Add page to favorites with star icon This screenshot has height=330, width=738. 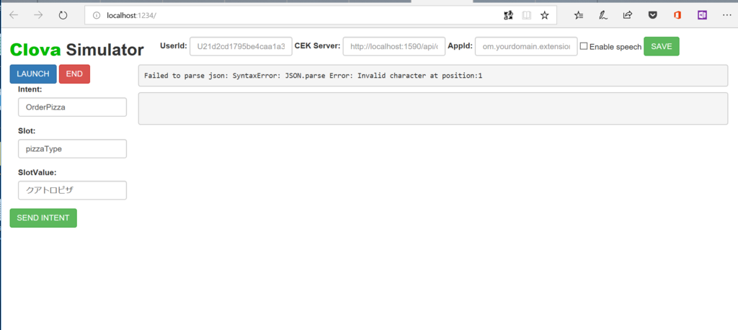(x=545, y=16)
